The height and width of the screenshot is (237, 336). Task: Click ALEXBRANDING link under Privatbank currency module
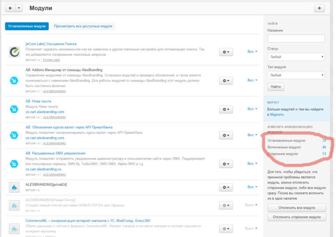coord(54,143)
